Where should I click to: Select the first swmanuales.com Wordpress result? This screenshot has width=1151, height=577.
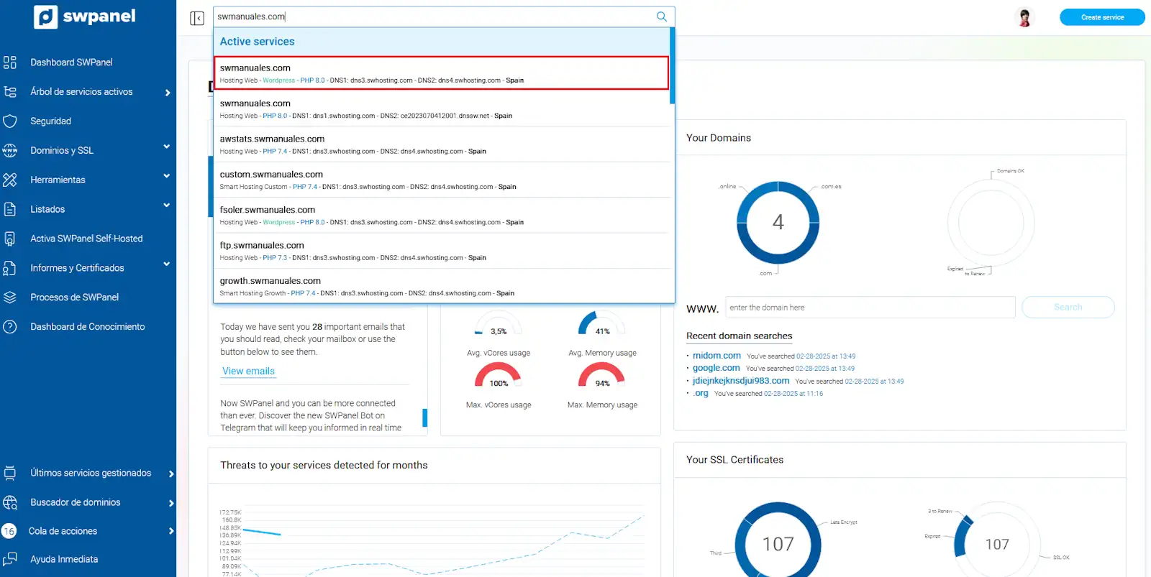point(441,73)
